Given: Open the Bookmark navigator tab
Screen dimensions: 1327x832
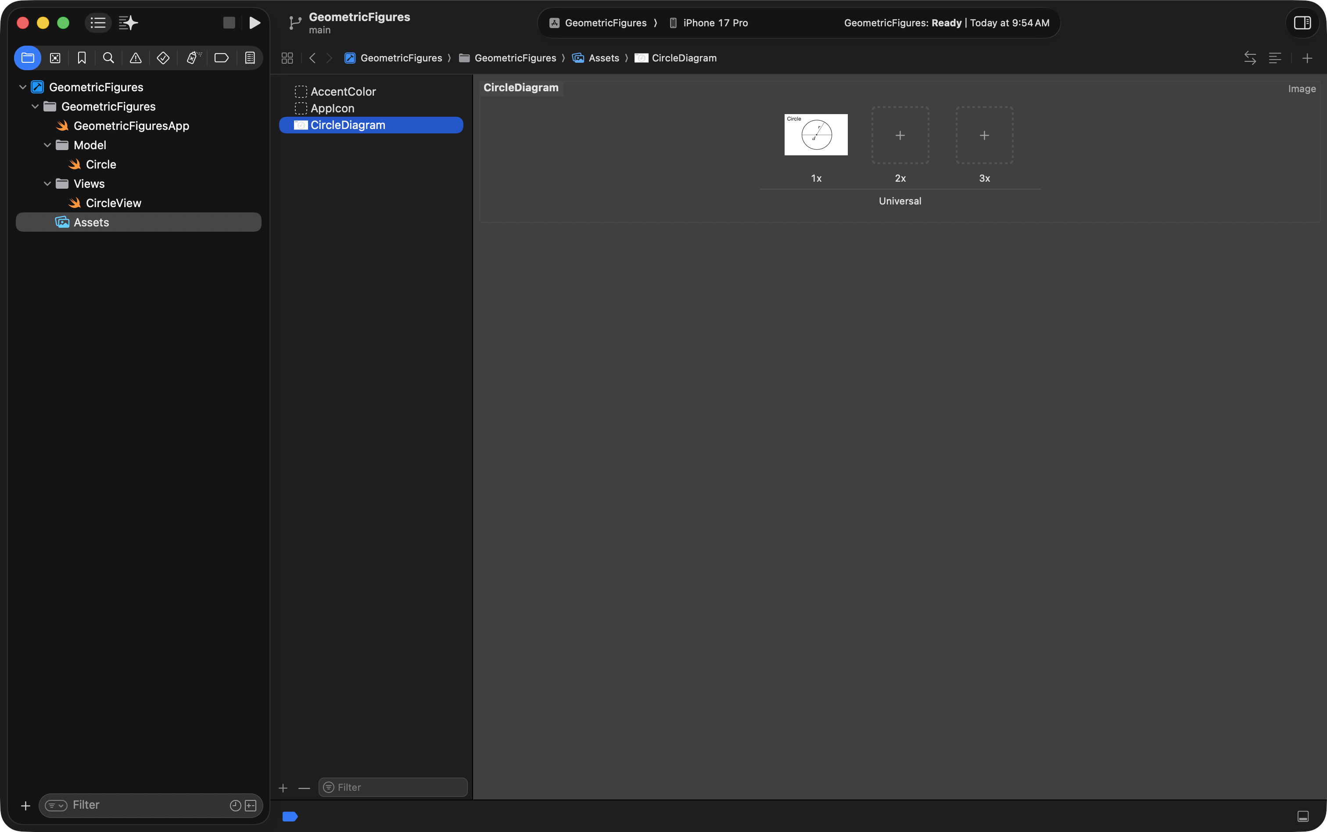Looking at the screenshot, I should [82, 58].
